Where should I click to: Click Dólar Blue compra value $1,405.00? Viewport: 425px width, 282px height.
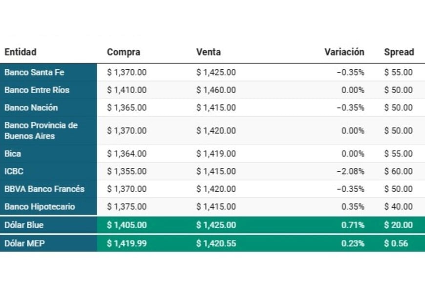coord(127,225)
